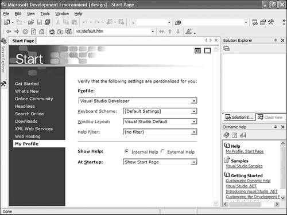Click the Downloads sidebar link
Image resolution: width=287 pixels, height=215 pixels.
point(26,122)
